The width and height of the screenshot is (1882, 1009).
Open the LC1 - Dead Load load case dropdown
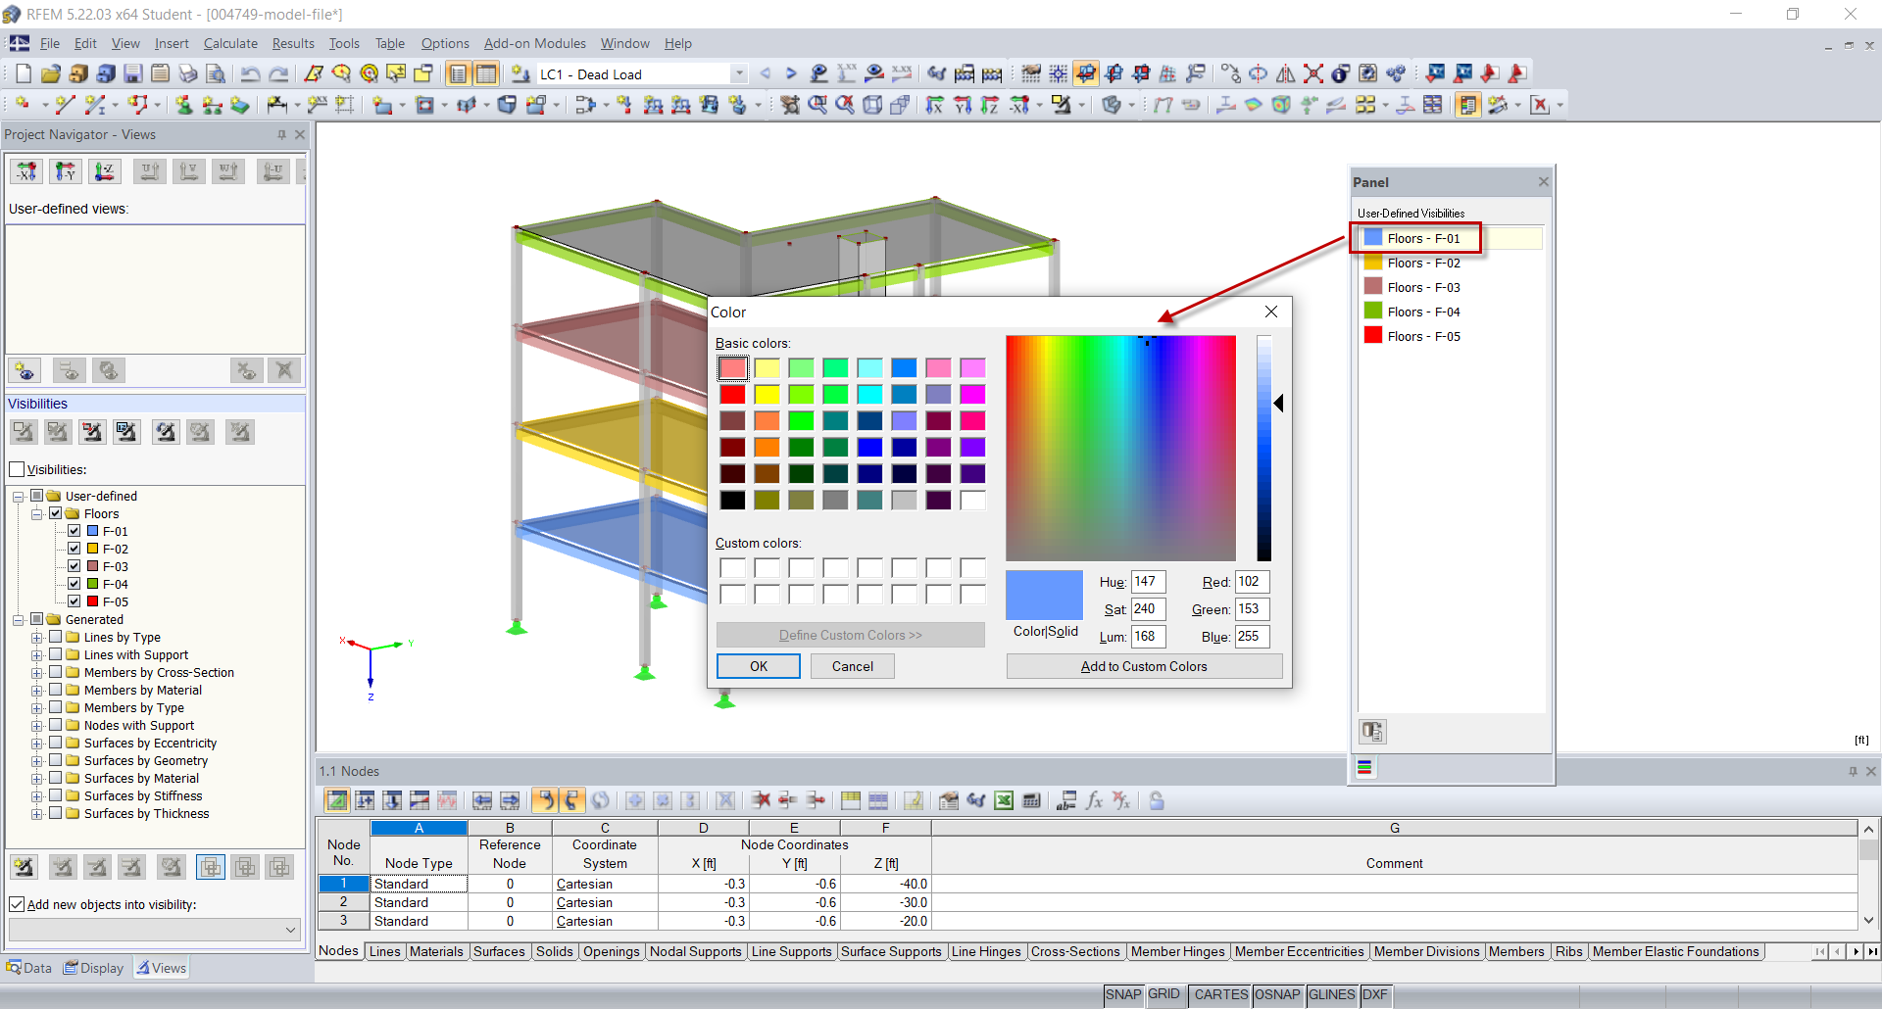click(737, 73)
